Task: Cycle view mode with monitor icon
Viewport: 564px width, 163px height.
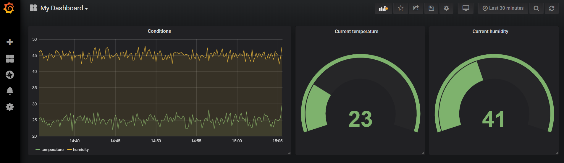Action: 466,8
